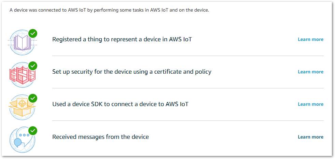Click the blue chat bubbles messages icon

point(22,140)
